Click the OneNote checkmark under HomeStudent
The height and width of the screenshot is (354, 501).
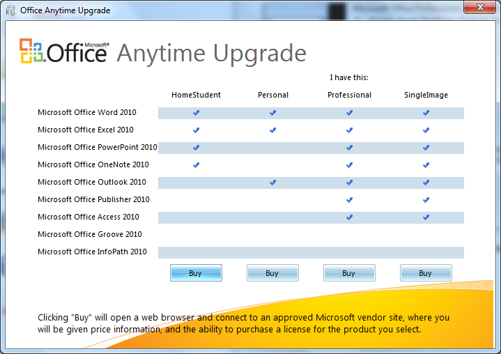tap(196, 165)
